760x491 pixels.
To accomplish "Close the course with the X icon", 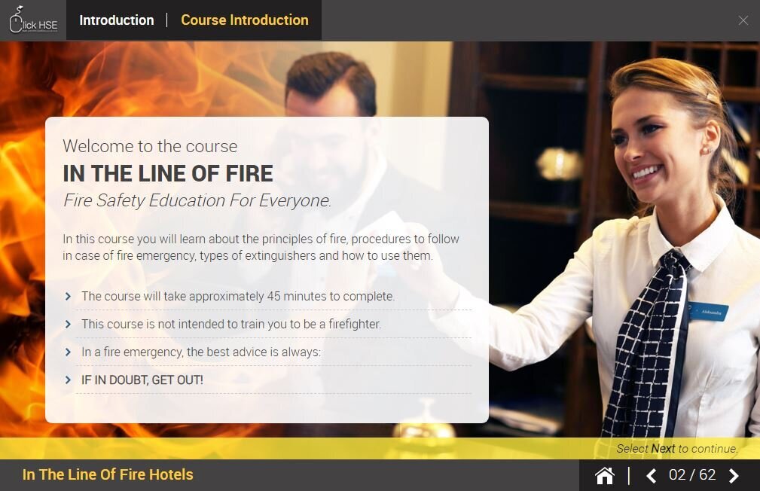I will tap(743, 20).
